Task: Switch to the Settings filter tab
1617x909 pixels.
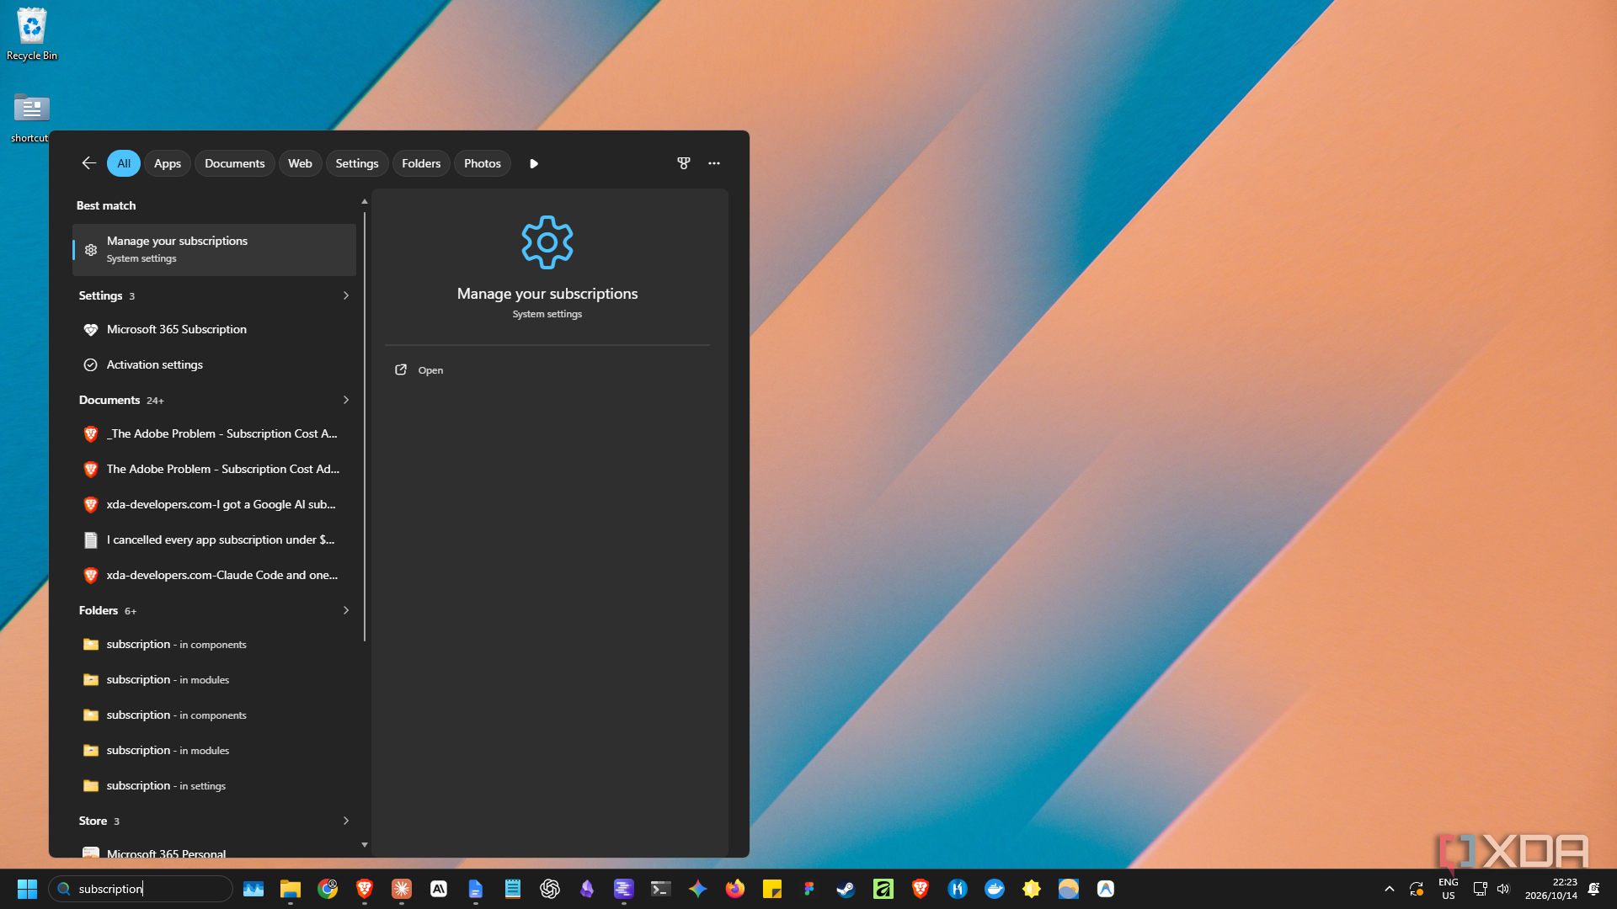Action: pos(357,163)
